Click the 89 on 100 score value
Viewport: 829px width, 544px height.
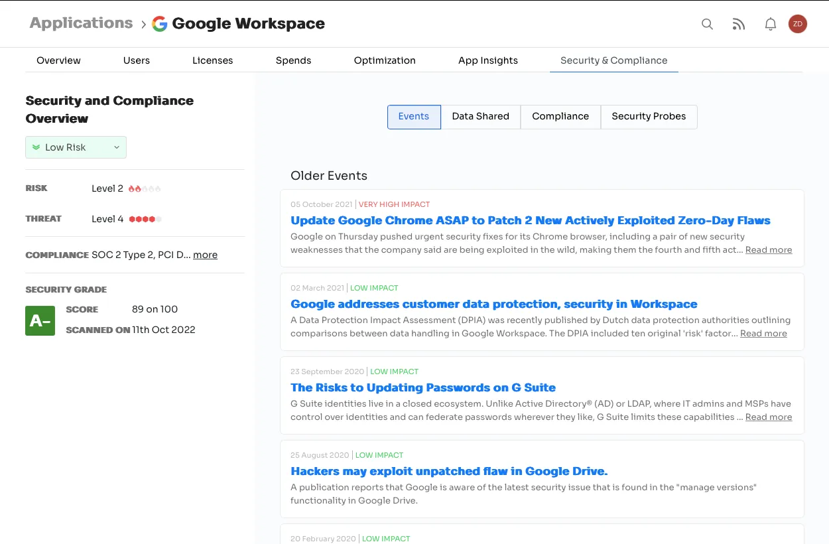click(155, 309)
